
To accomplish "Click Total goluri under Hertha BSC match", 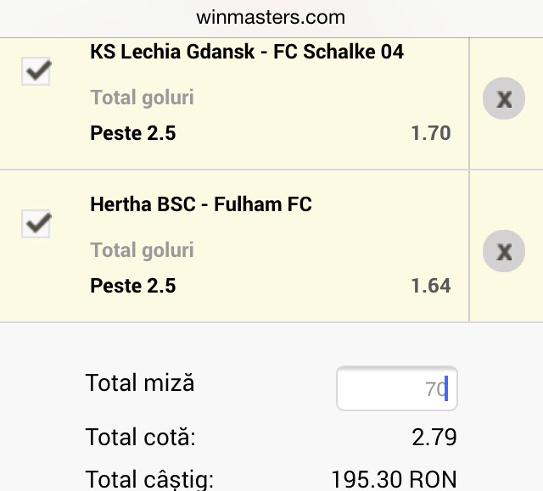I will [142, 250].
